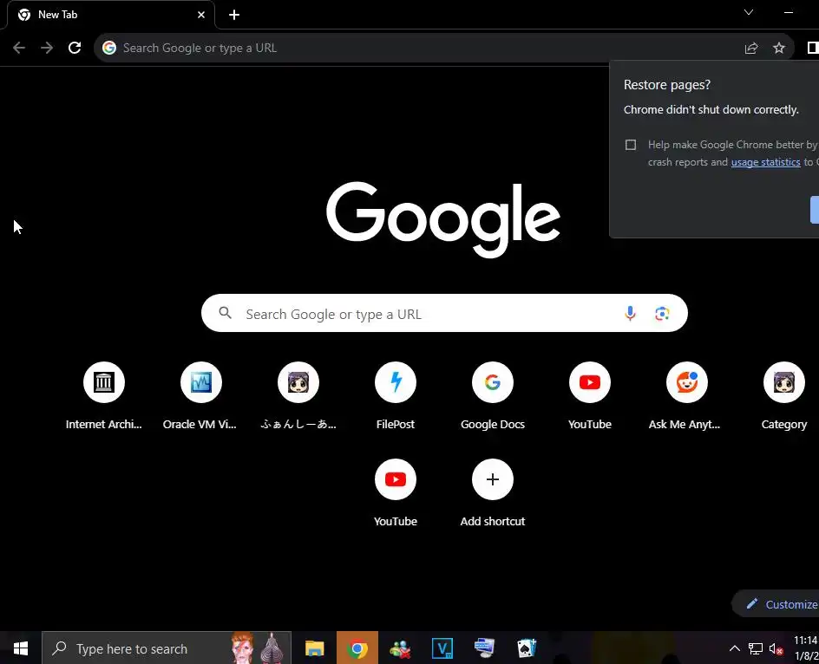
Task: Click the Google icon in address bar
Action: pyautogui.click(x=109, y=48)
